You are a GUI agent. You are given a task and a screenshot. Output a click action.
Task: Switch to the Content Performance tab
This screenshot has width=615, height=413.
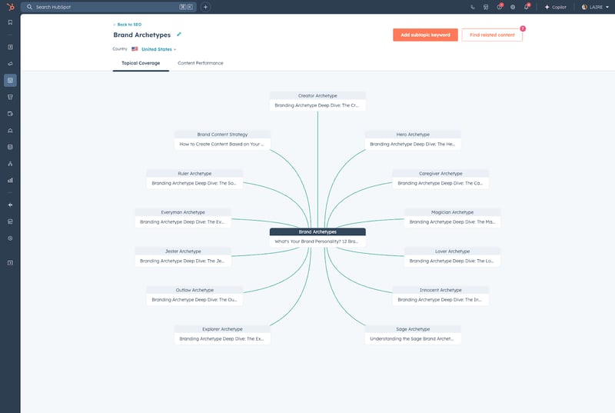coord(200,63)
